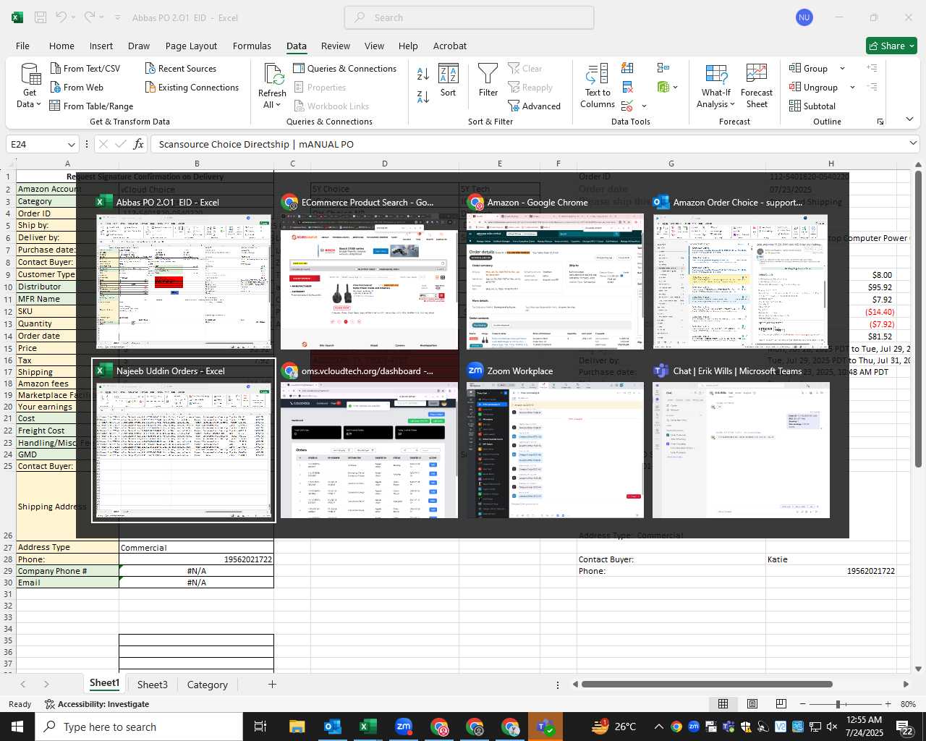The width and height of the screenshot is (926, 741).
Task: Open the Name Box dropdown
Action: [71, 144]
